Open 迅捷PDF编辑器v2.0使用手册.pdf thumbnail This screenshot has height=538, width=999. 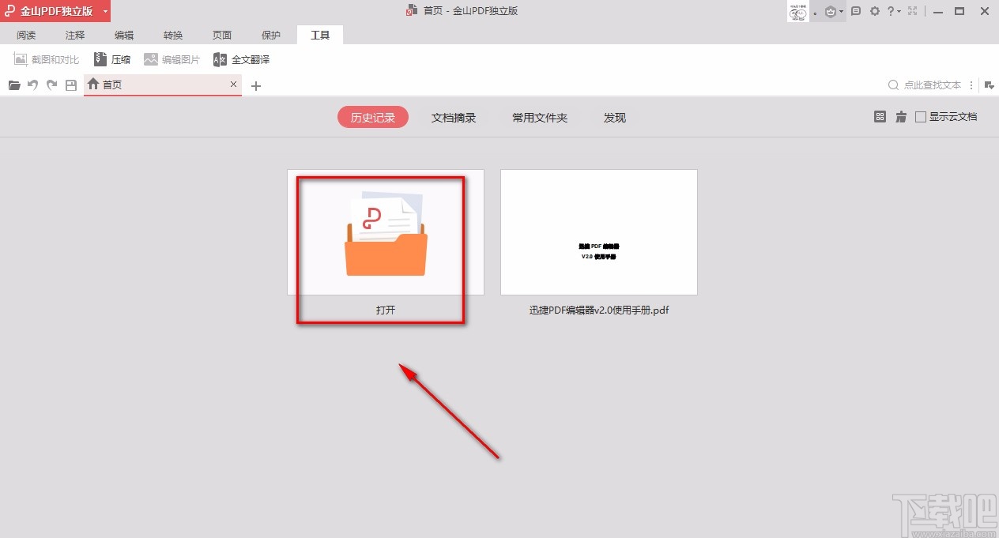tap(598, 231)
